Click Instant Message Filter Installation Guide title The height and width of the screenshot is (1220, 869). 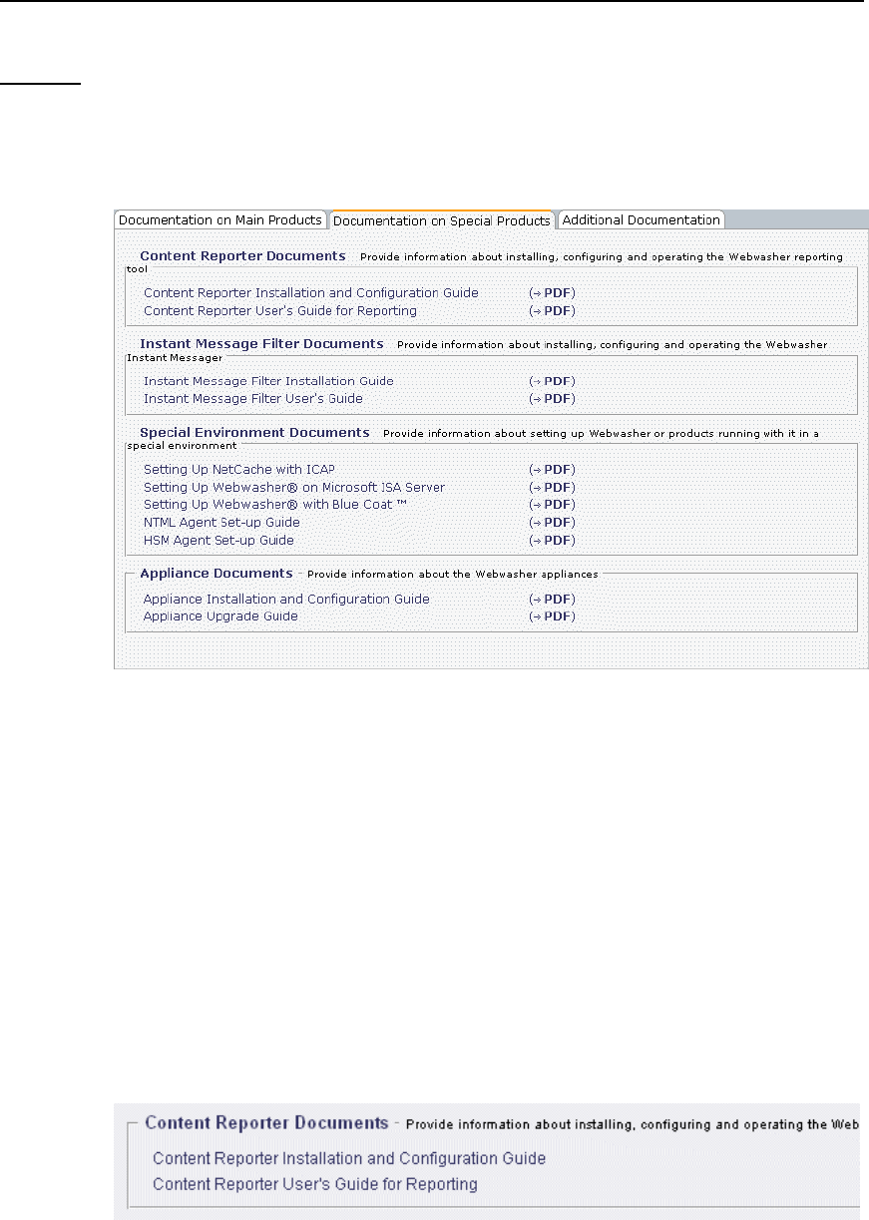tap(268, 381)
